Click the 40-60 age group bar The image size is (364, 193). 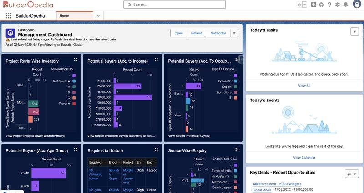click(x=35, y=186)
